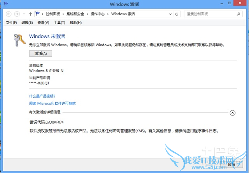Click the 激活(A) button
The width and height of the screenshot is (249, 173).
coord(40,54)
